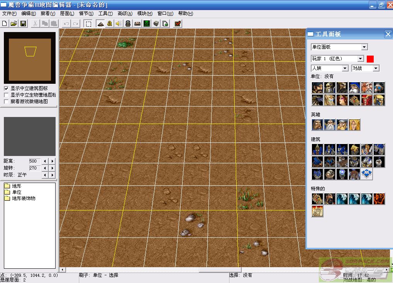Open the Object Editor helmet icon

(128, 24)
